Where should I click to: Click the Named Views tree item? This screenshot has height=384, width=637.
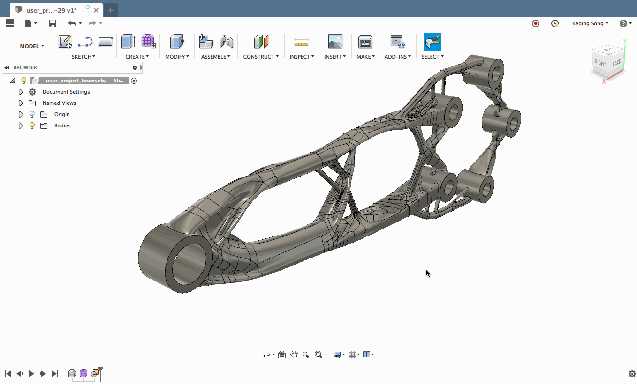click(x=59, y=103)
